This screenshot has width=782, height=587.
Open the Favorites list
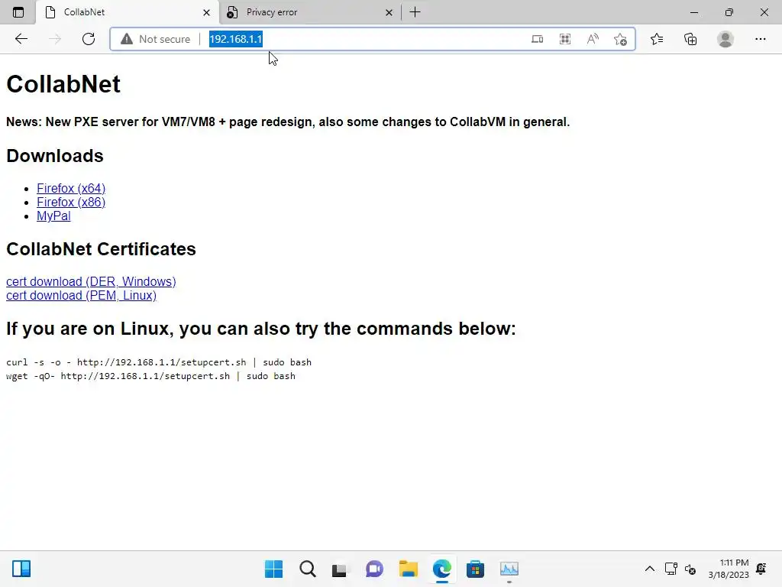click(x=657, y=39)
